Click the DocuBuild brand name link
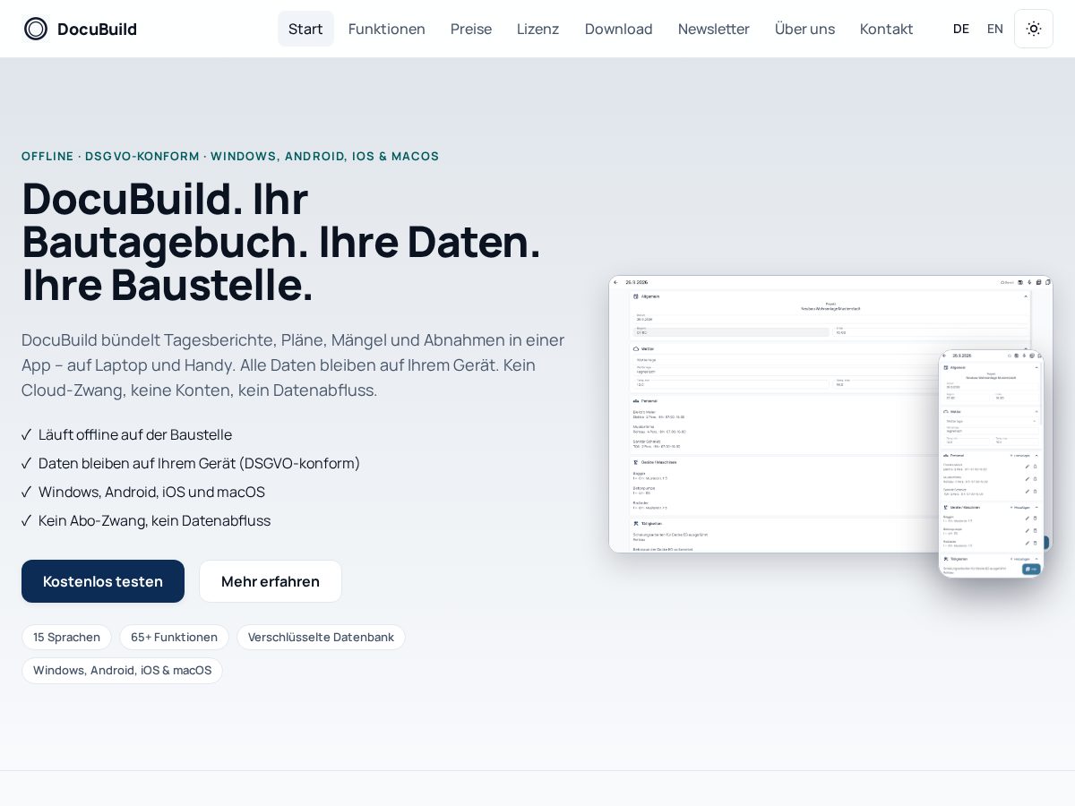The height and width of the screenshot is (806, 1075). pos(97,29)
